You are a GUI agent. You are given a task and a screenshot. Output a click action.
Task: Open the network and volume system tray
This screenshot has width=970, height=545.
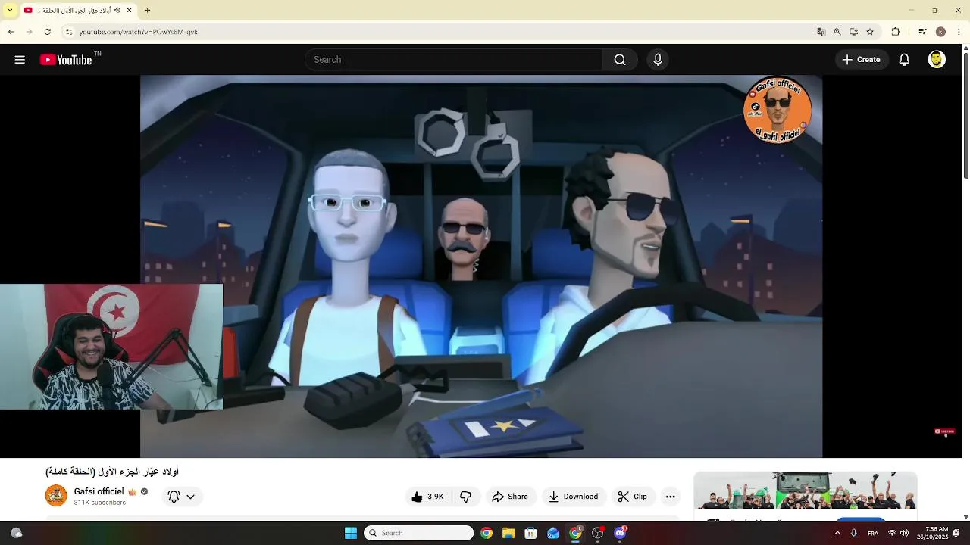[897, 533]
